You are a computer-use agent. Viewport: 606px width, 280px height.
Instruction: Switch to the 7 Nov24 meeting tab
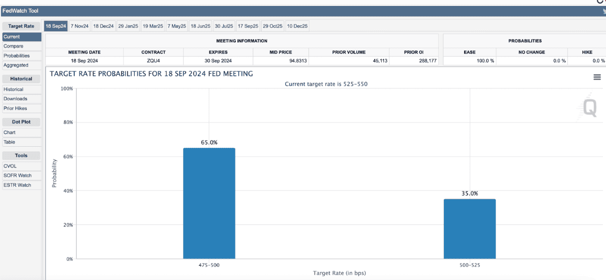click(x=79, y=26)
